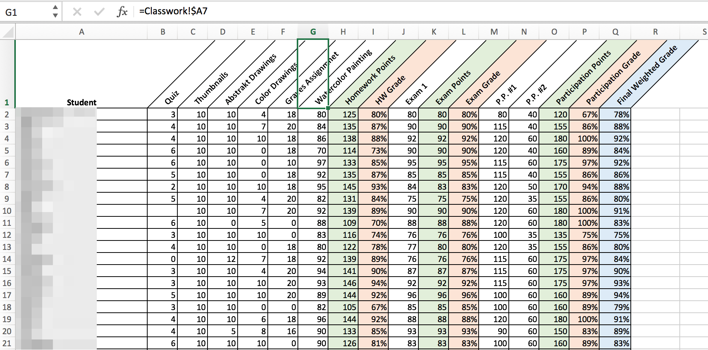Click the Final Weighted Grade header
Image resolution: width=708 pixels, height=350 pixels.
point(647,75)
